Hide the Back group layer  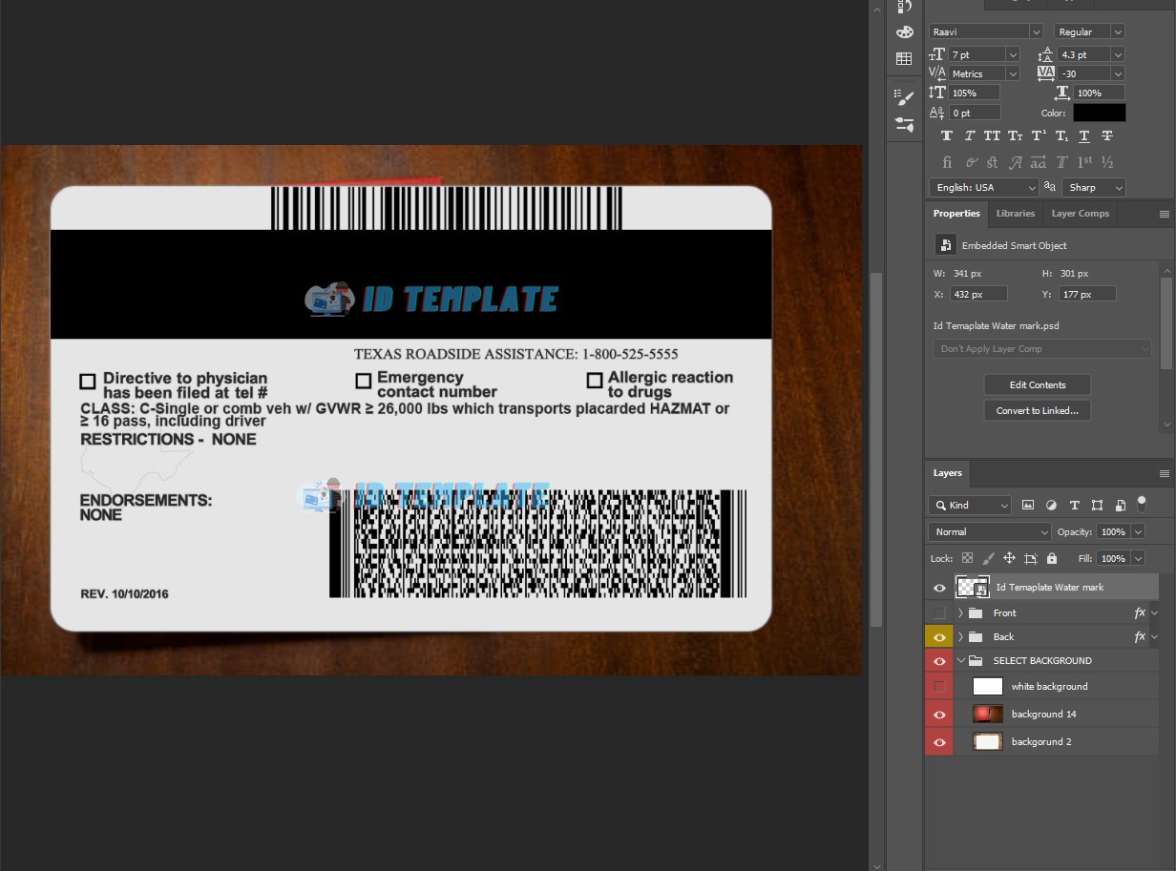pyautogui.click(x=939, y=637)
